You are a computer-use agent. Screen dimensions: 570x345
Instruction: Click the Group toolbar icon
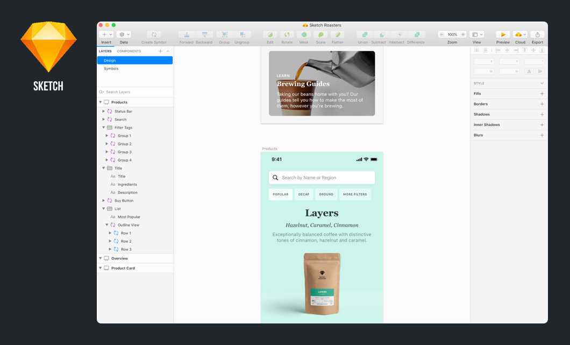[224, 34]
